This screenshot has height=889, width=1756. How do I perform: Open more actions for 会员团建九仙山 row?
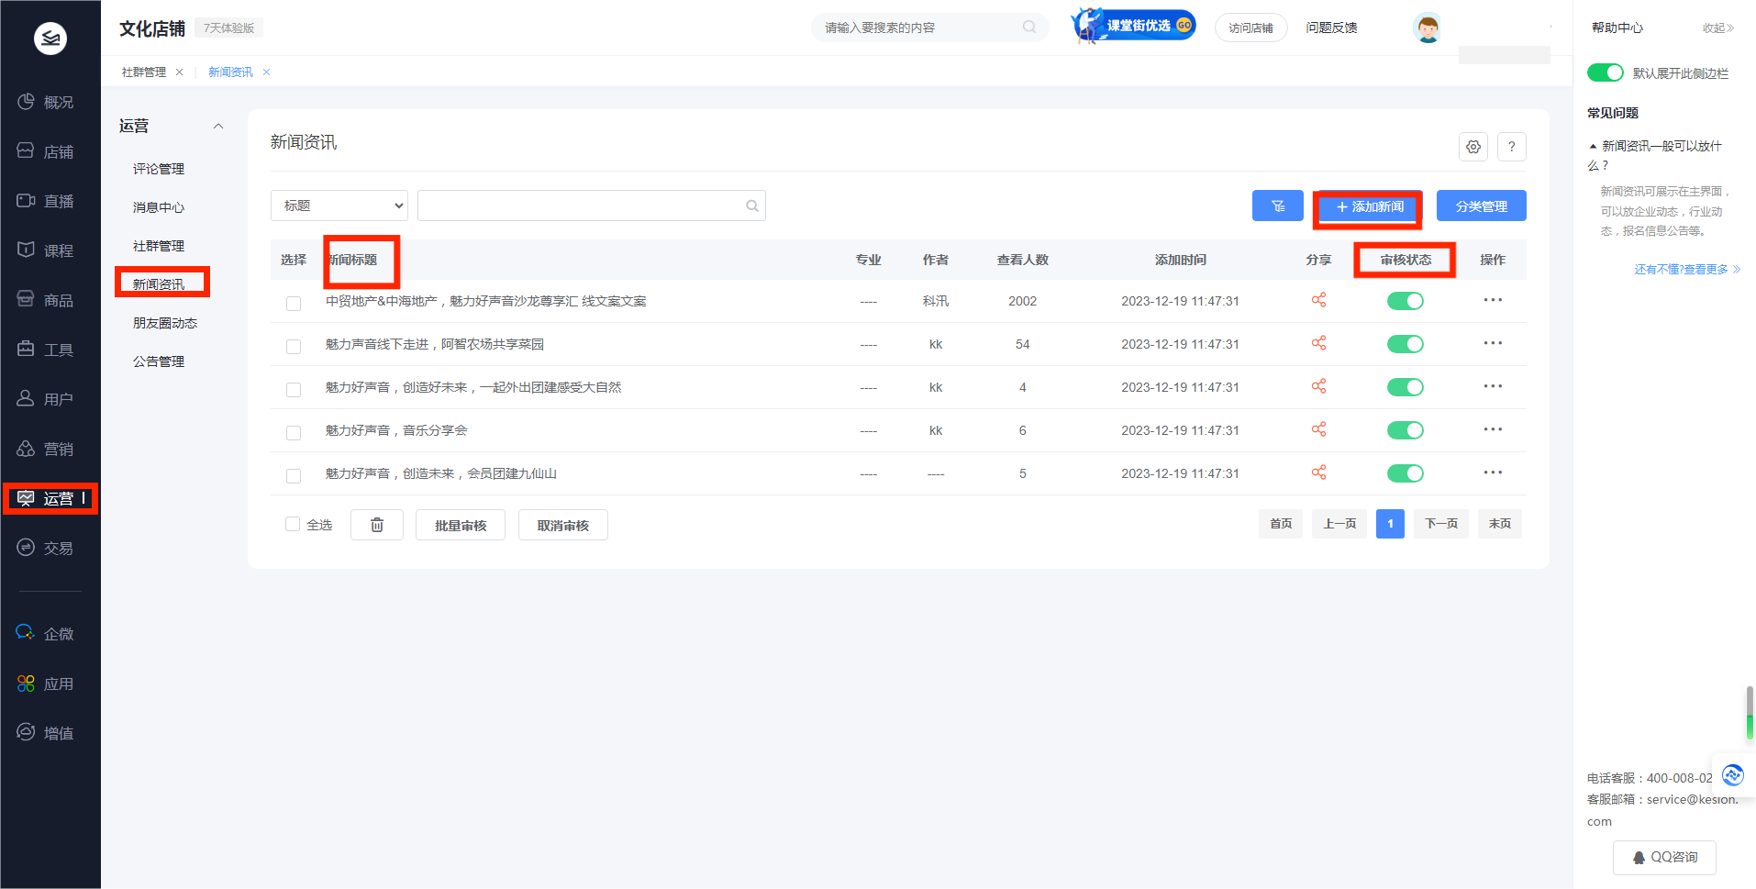pos(1493,472)
